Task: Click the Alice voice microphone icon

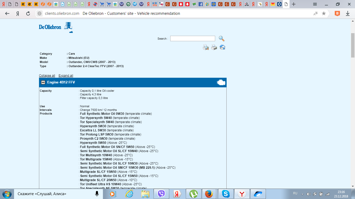Action: point(97,194)
